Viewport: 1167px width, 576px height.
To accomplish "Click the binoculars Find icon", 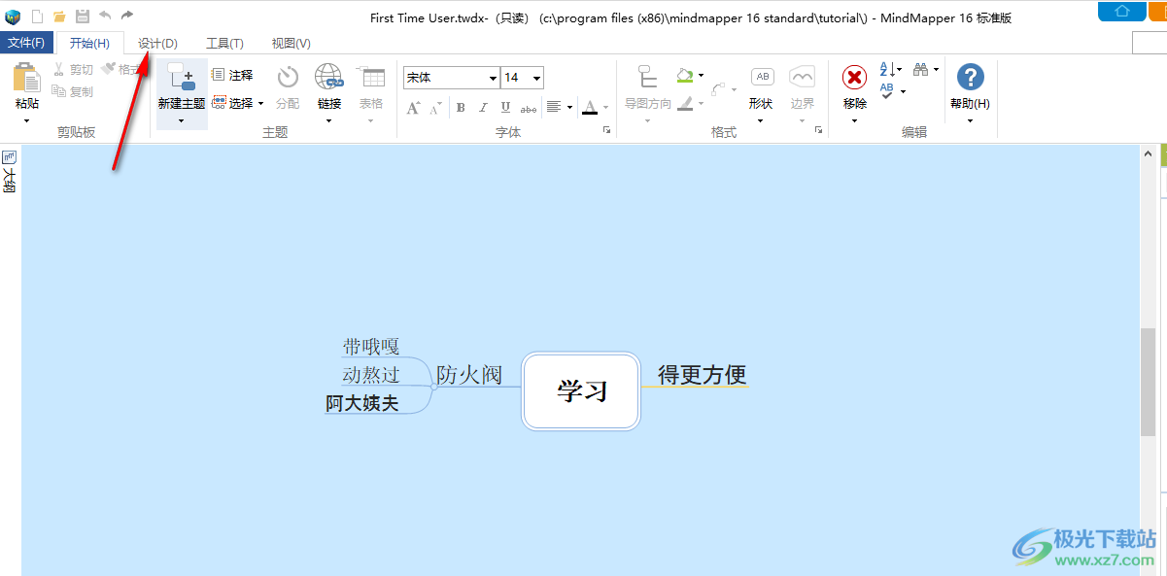I will pos(920,70).
